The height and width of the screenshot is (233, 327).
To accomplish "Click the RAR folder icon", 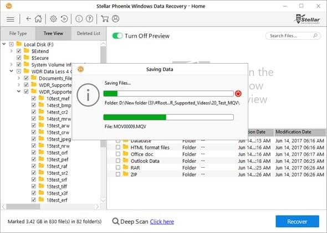I will [x=126, y=167].
